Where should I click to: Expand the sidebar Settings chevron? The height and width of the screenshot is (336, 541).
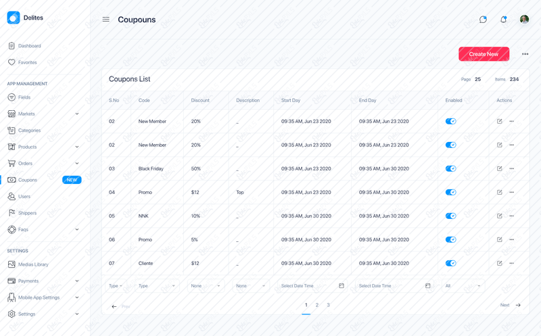pyautogui.click(x=77, y=314)
